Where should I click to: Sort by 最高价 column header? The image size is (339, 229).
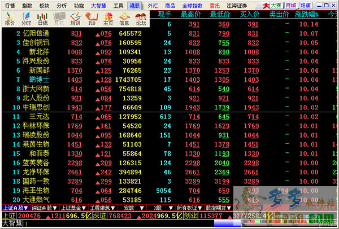(x=191, y=15)
